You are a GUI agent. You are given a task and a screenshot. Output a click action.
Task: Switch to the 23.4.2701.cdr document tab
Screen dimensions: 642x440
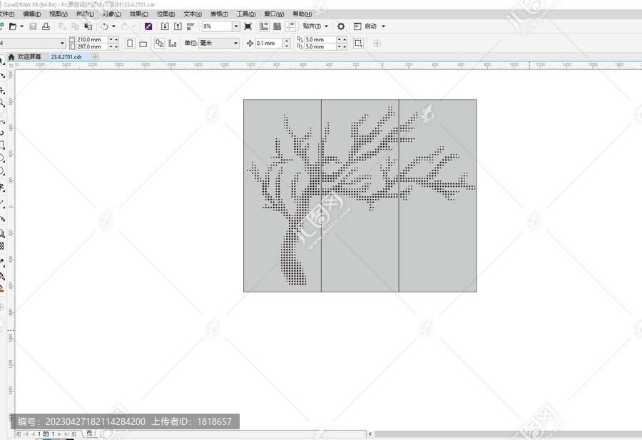coord(66,57)
